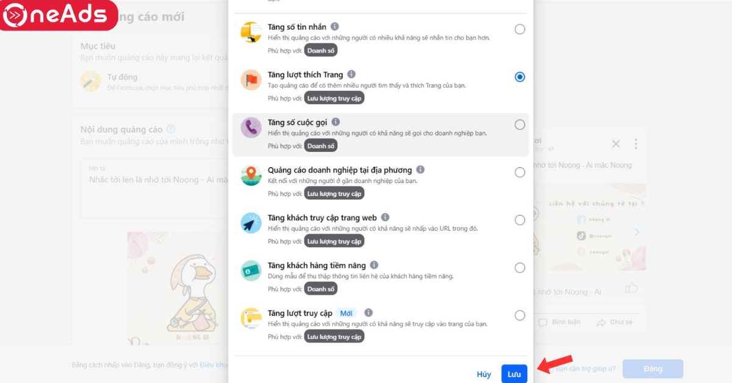
Task: Click info icon beside Tăng số tin nhắn
Action: pyautogui.click(x=335, y=27)
